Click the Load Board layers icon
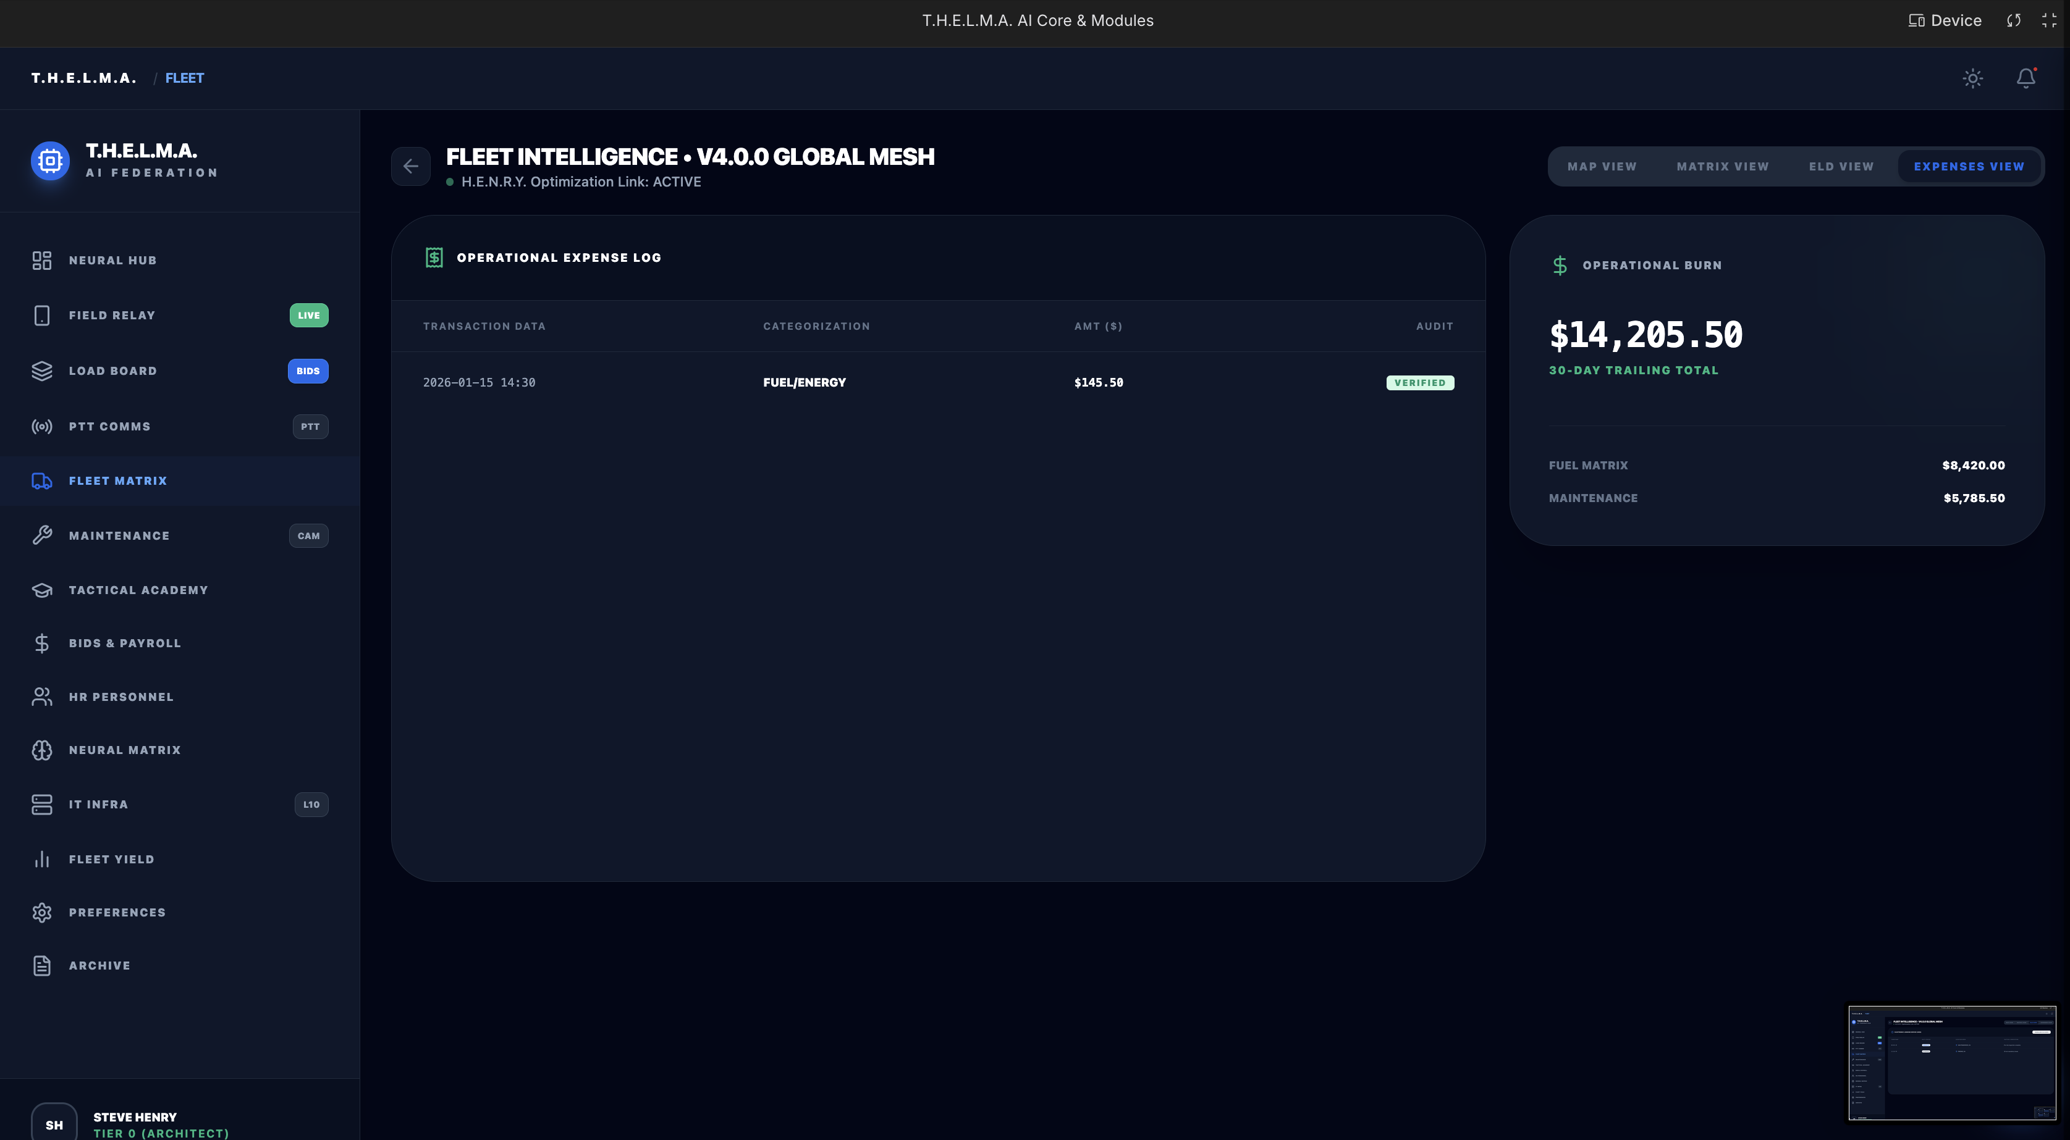Screen dimensions: 2070x1140 [42, 371]
